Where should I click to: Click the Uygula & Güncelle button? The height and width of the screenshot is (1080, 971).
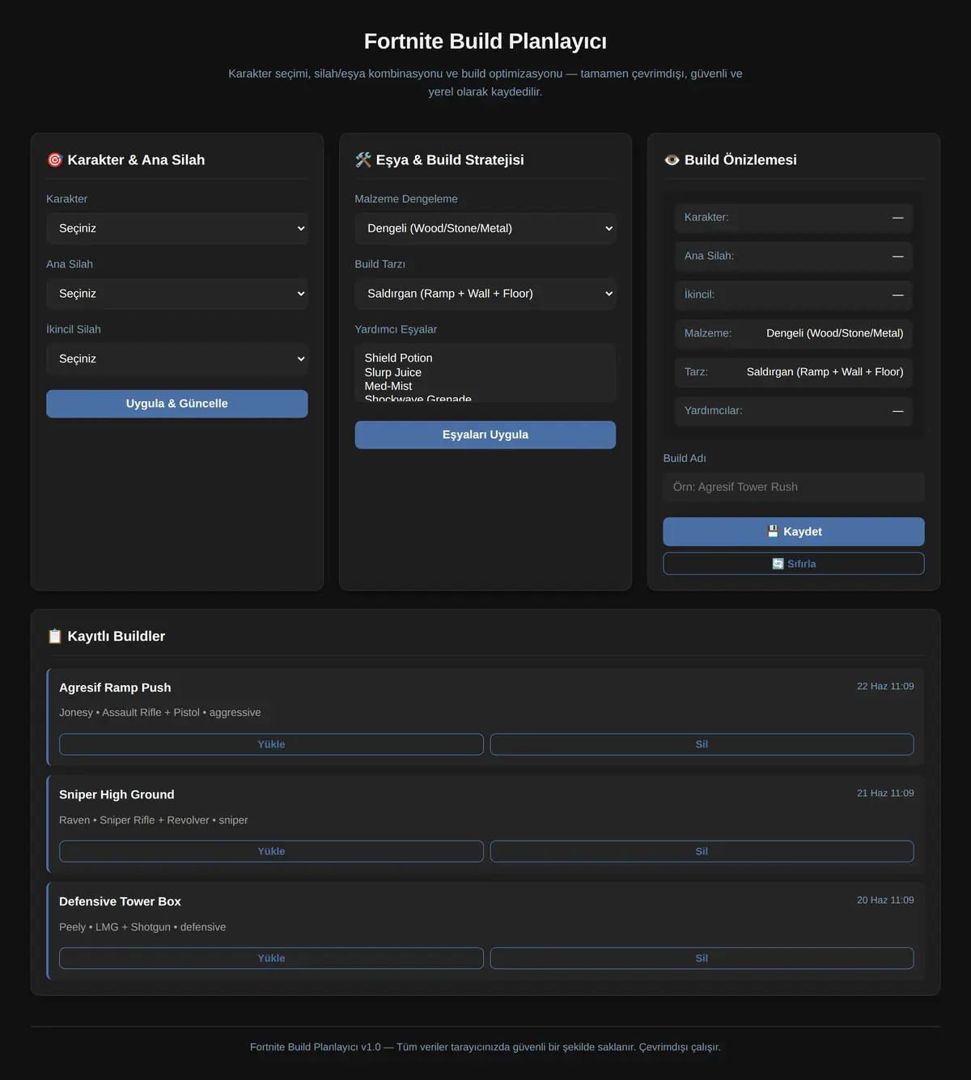tap(177, 404)
